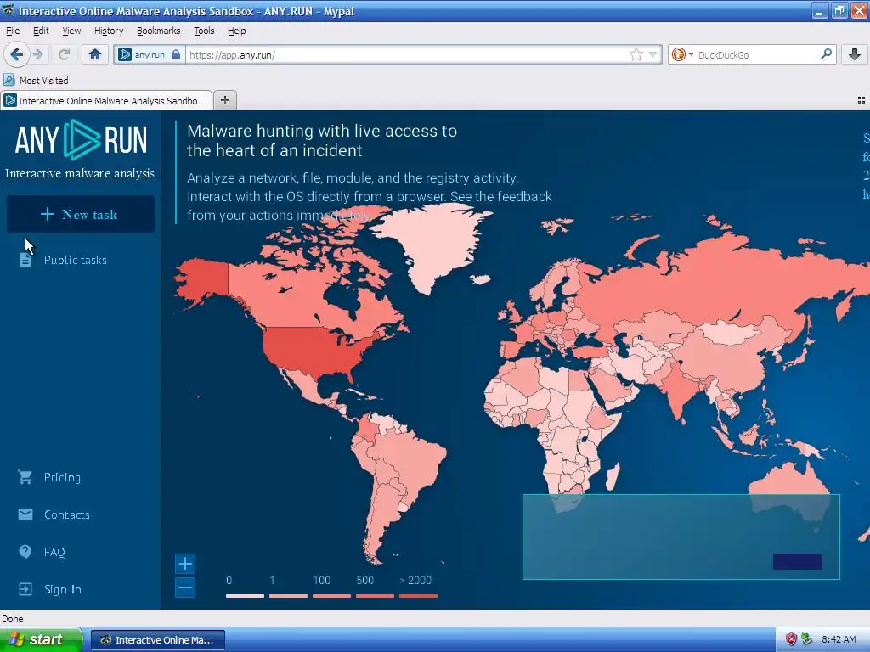Open the File menu
This screenshot has height=652, width=870.
13,31
